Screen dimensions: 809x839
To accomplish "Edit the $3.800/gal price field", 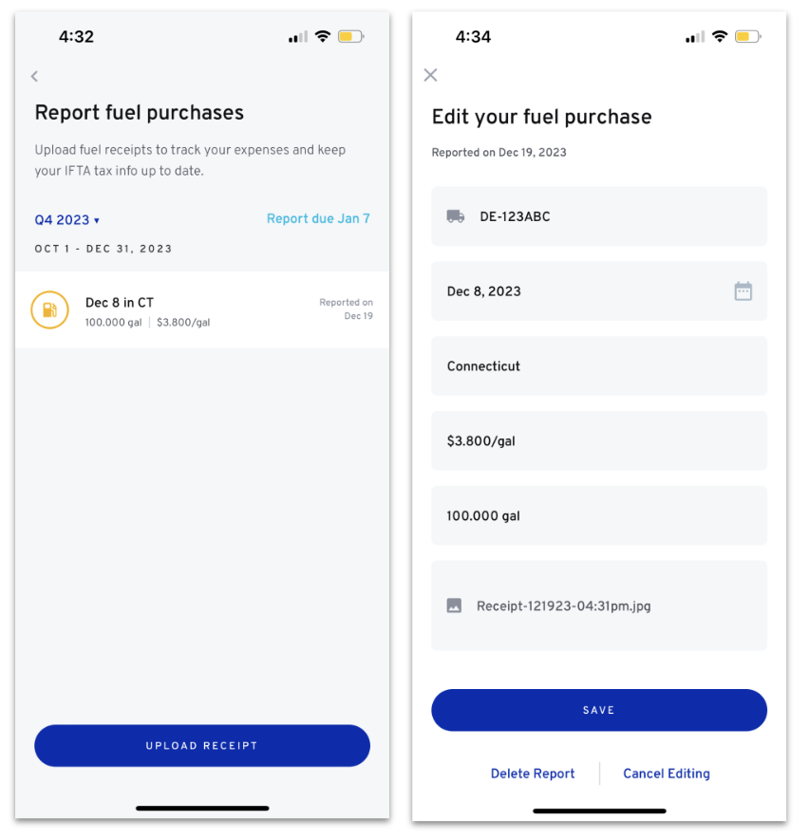I will tap(599, 441).
